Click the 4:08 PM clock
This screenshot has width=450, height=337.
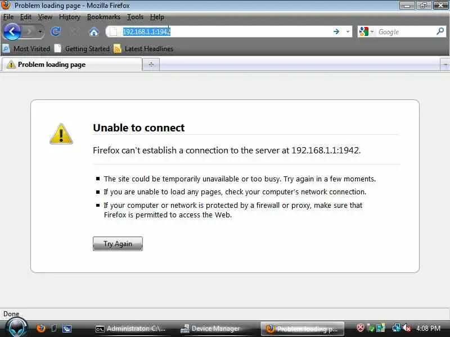pos(428,328)
